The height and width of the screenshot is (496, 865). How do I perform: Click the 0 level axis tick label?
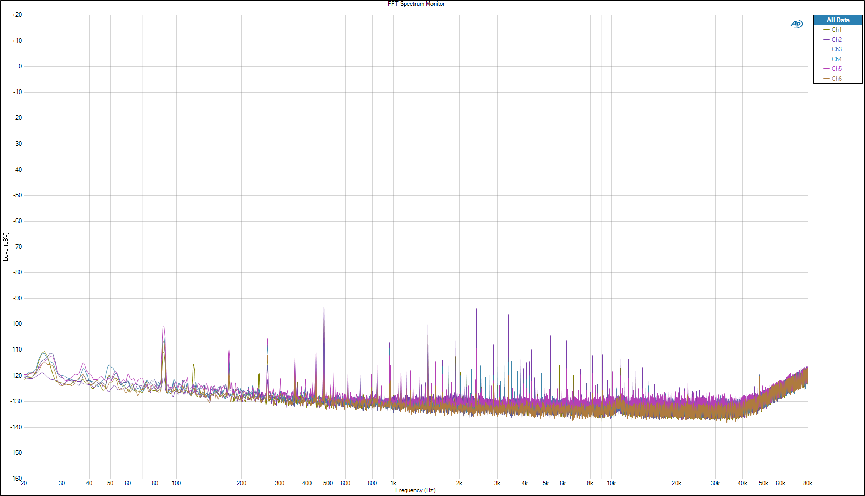click(x=20, y=66)
